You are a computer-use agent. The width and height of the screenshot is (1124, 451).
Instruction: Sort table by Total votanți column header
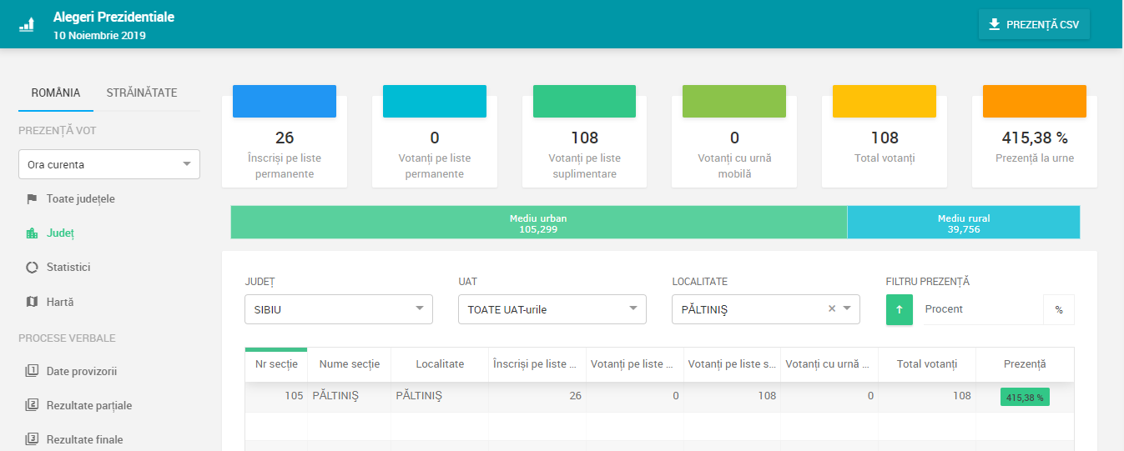(x=926, y=364)
